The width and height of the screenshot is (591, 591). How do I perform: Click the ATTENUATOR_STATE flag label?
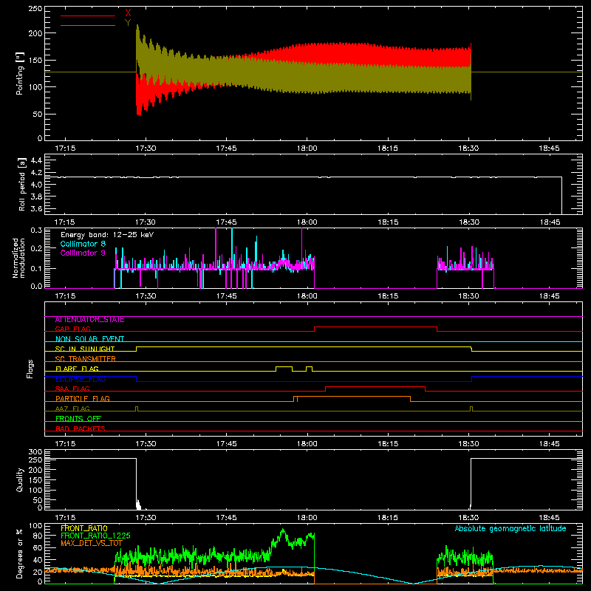[x=89, y=320]
